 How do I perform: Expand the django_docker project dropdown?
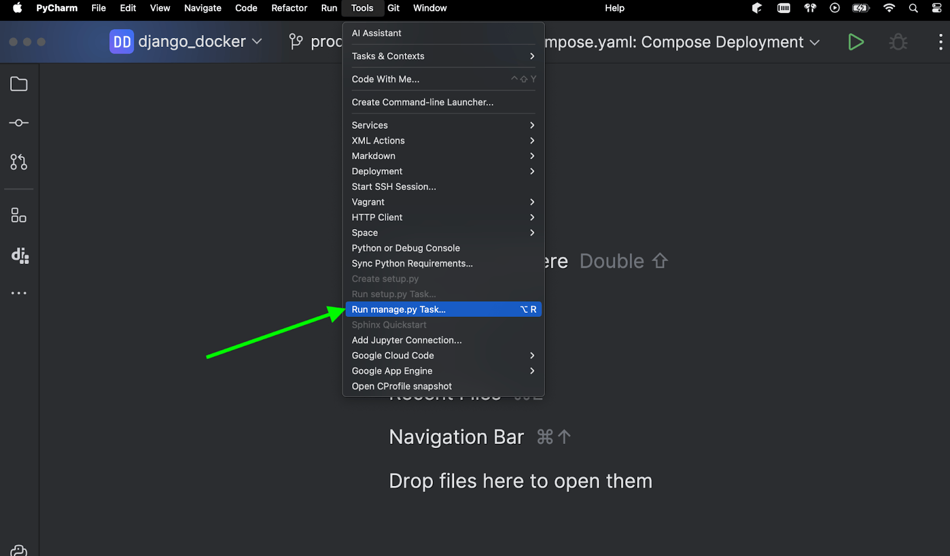coord(186,42)
